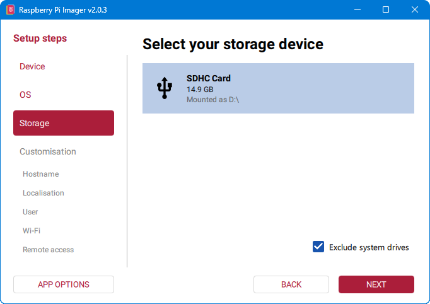Click the Raspberry Pi Imager v2.0.3 title text

[62, 10]
